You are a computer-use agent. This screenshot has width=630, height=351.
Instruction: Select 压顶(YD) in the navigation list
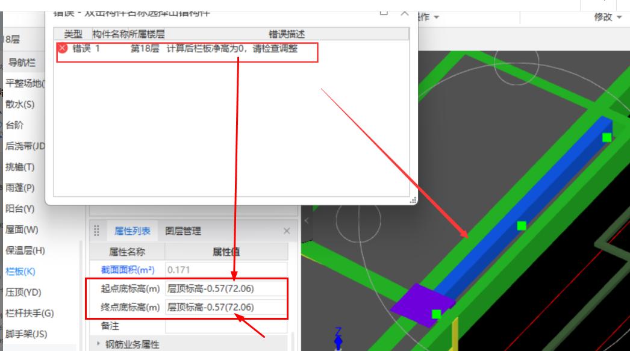tap(23, 292)
